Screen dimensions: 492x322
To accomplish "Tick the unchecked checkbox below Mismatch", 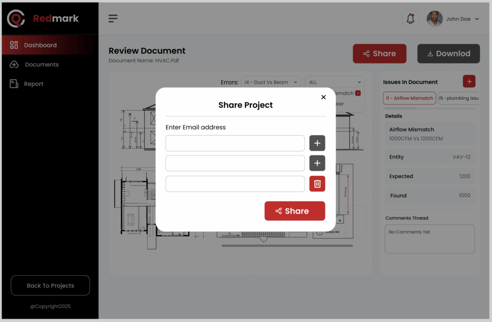I will [358, 104].
